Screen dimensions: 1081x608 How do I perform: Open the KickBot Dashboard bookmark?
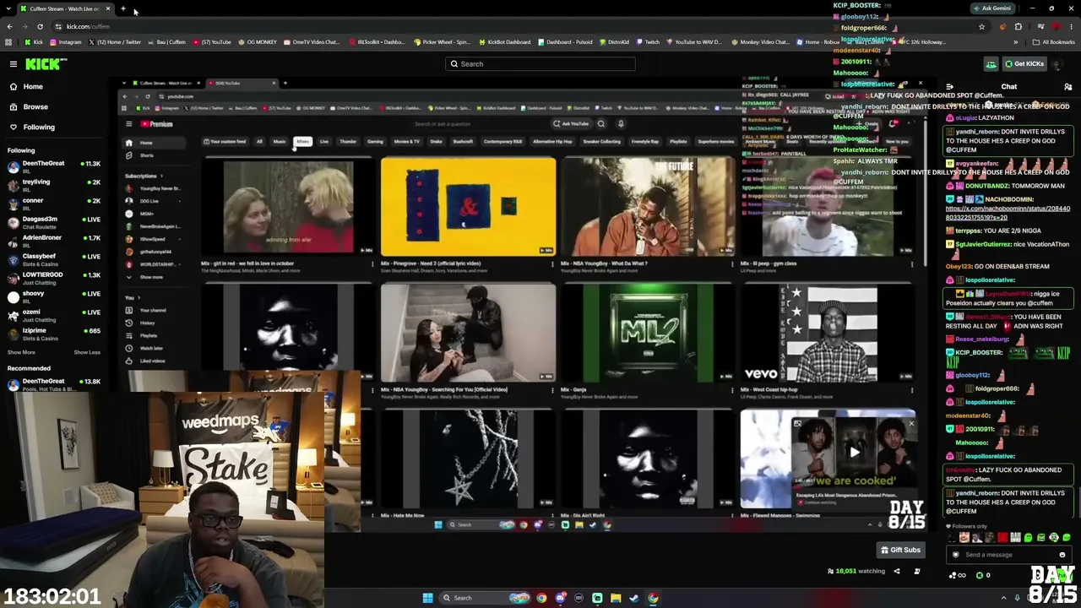pyautogui.click(x=504, y=42)
